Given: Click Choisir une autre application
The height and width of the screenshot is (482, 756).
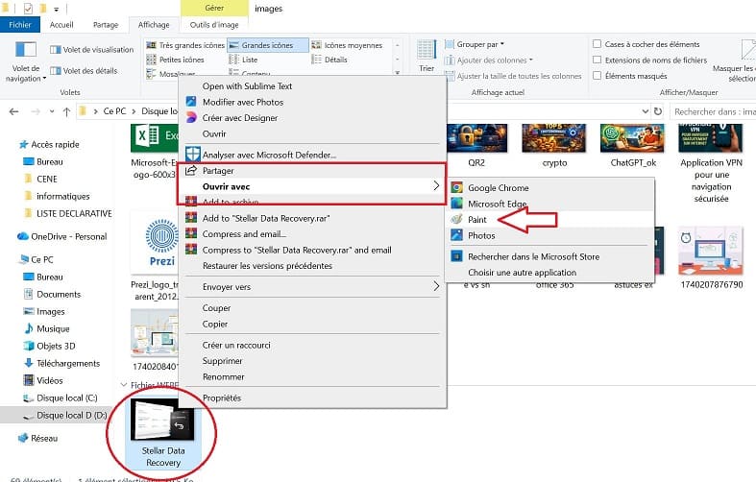Looking at the screenshot, I should pyautogui.click(x=522, y=273).
